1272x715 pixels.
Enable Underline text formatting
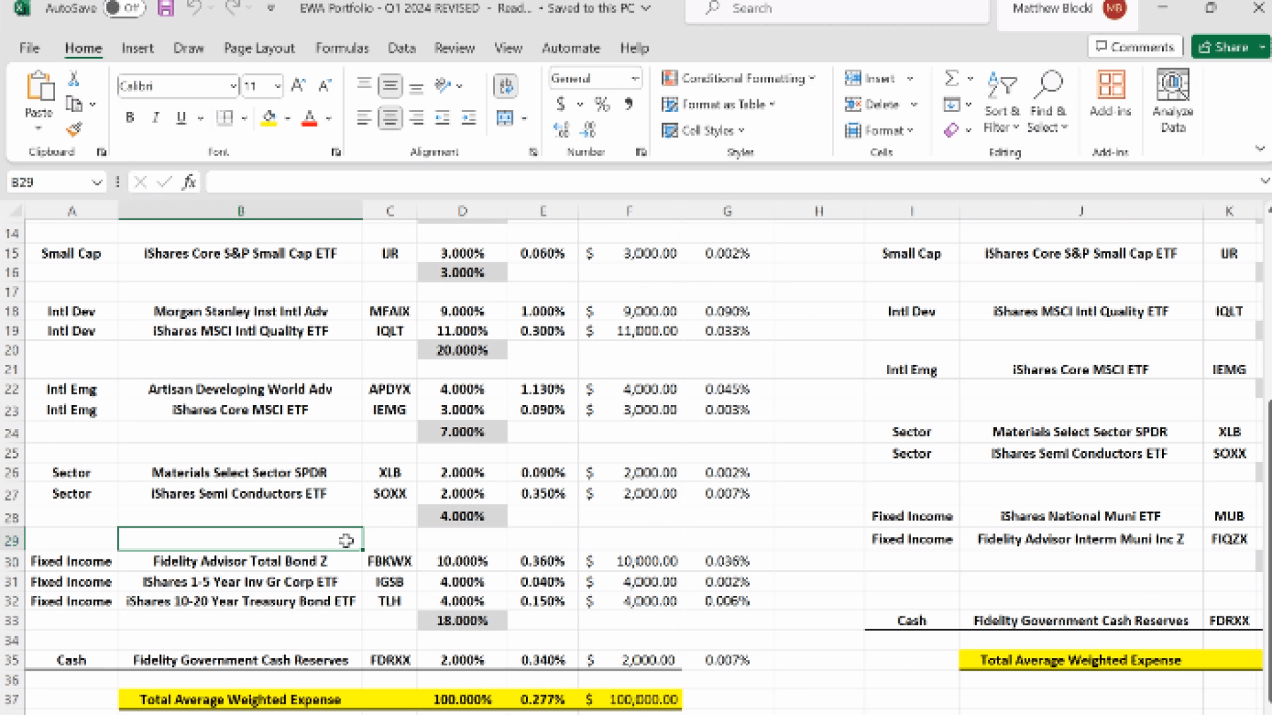[181, 118]
